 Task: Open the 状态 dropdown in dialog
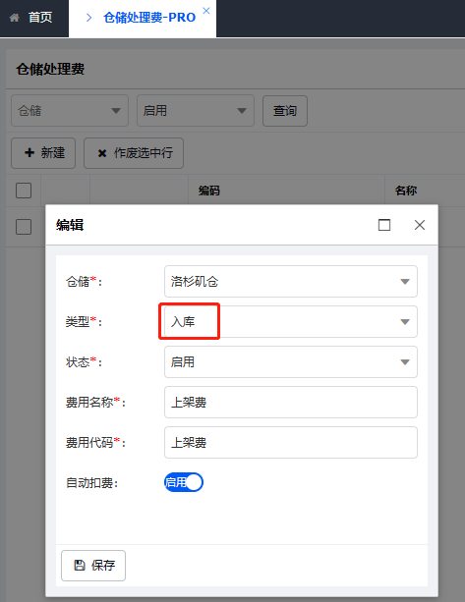(x=291, y=362)
